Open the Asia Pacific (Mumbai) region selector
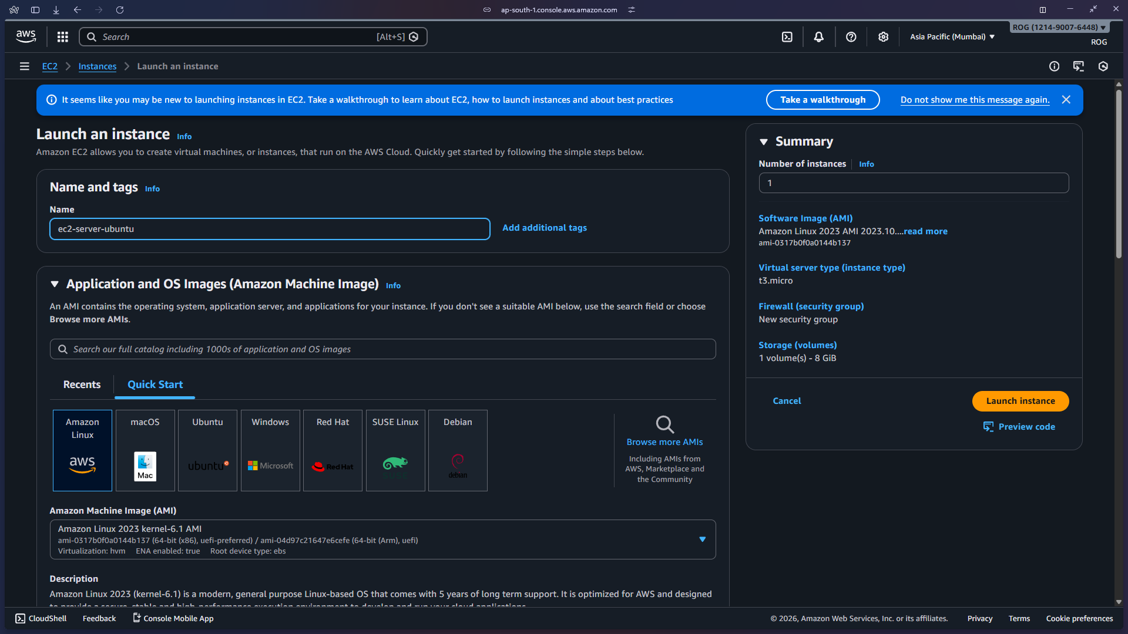The height and width of the screenshot is (634, 1128). [x=952, y=36]
